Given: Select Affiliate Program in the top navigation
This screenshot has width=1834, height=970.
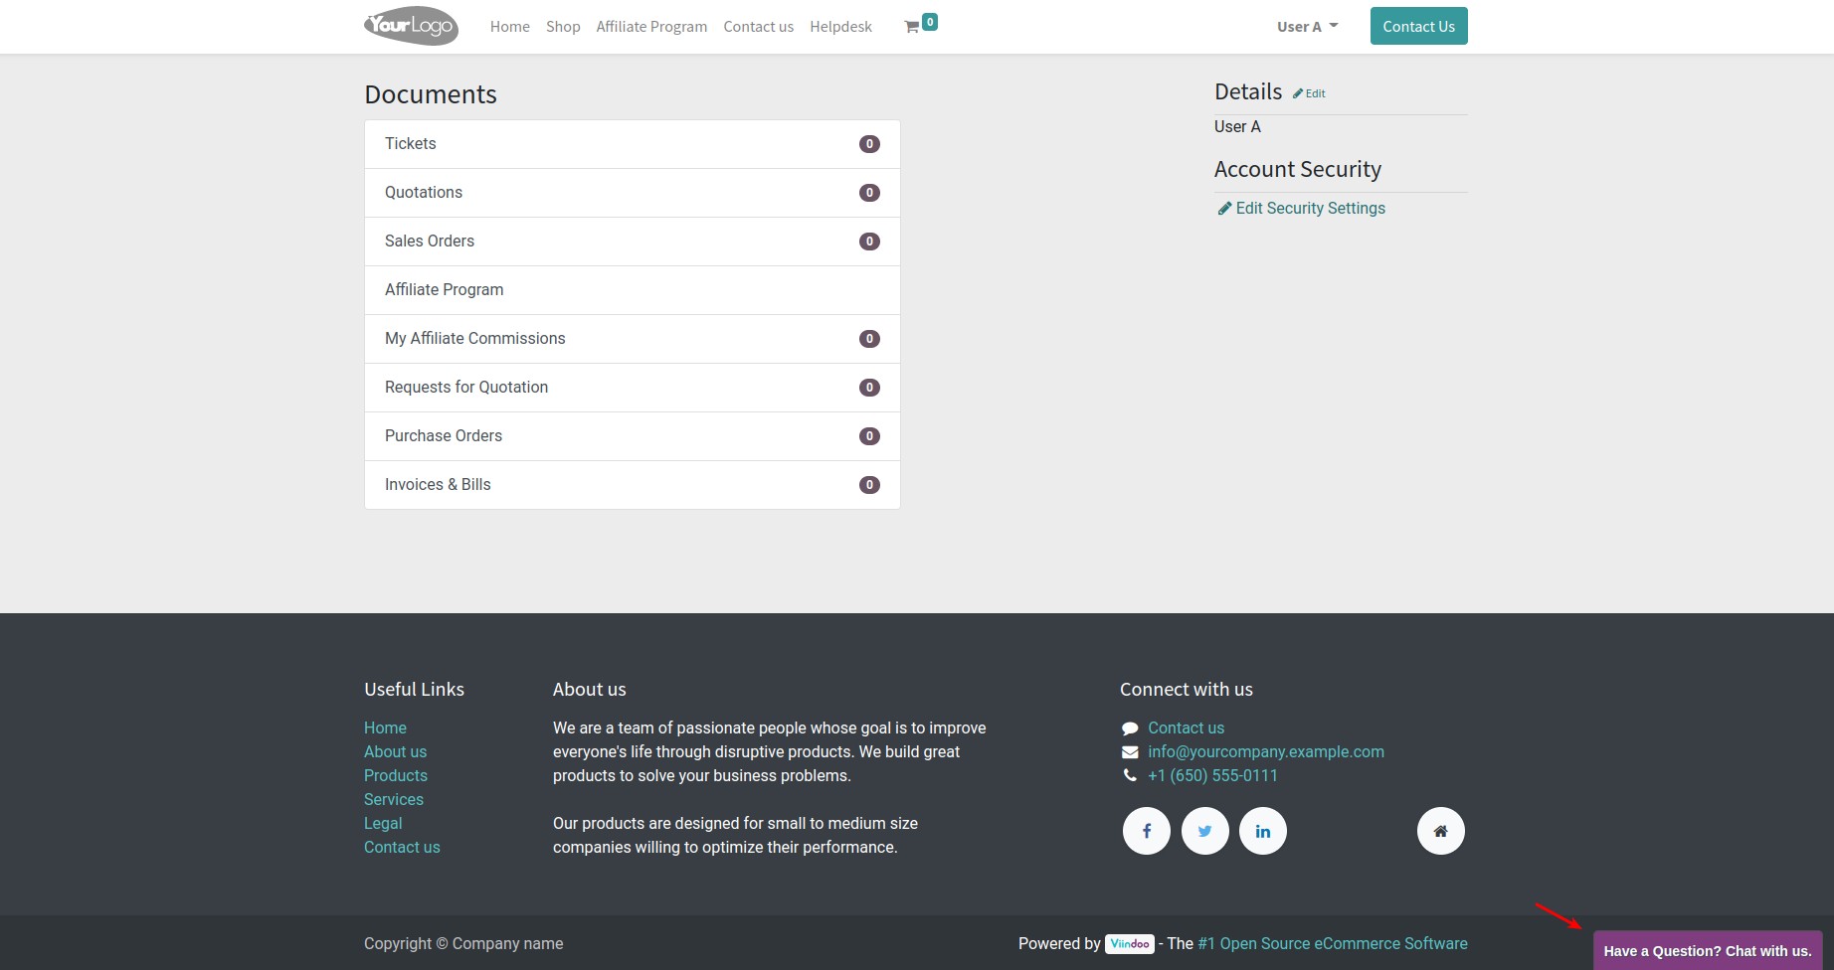Looking at the screenshot, I should pyautogui.click(x=651, y=26).
